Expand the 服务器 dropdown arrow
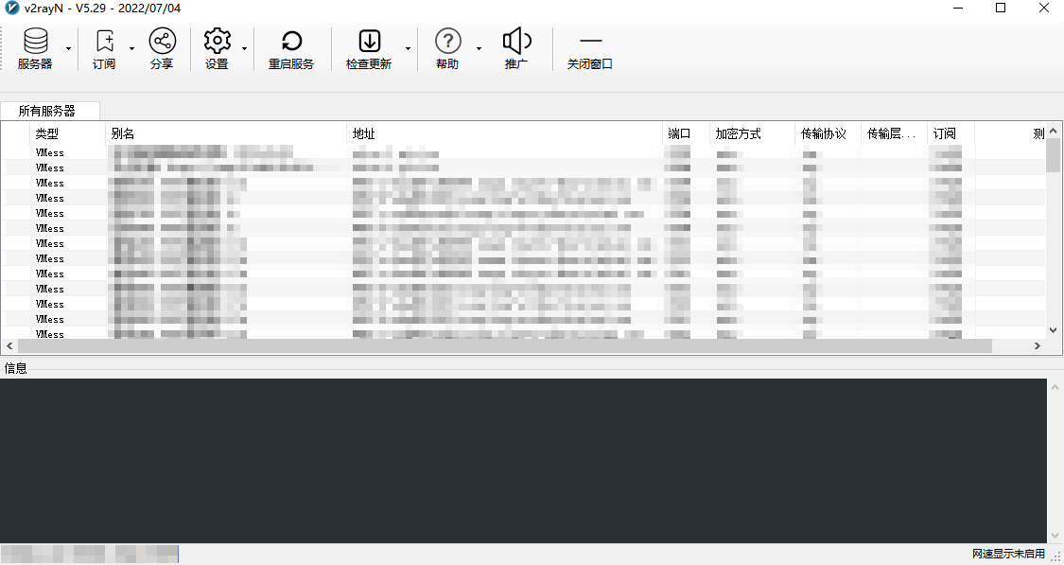The width and height of the screenshot is (1064, 565). (x=68, y=49)
